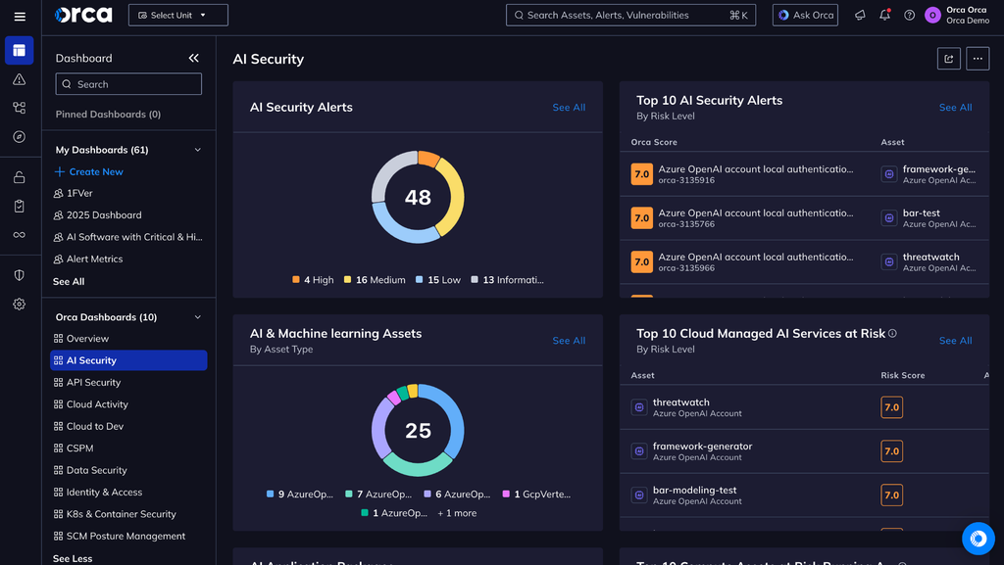Click alert orca-3135916 row title
The width and height of the screenshot is (1004, 565).
click(x=756, y=168)
